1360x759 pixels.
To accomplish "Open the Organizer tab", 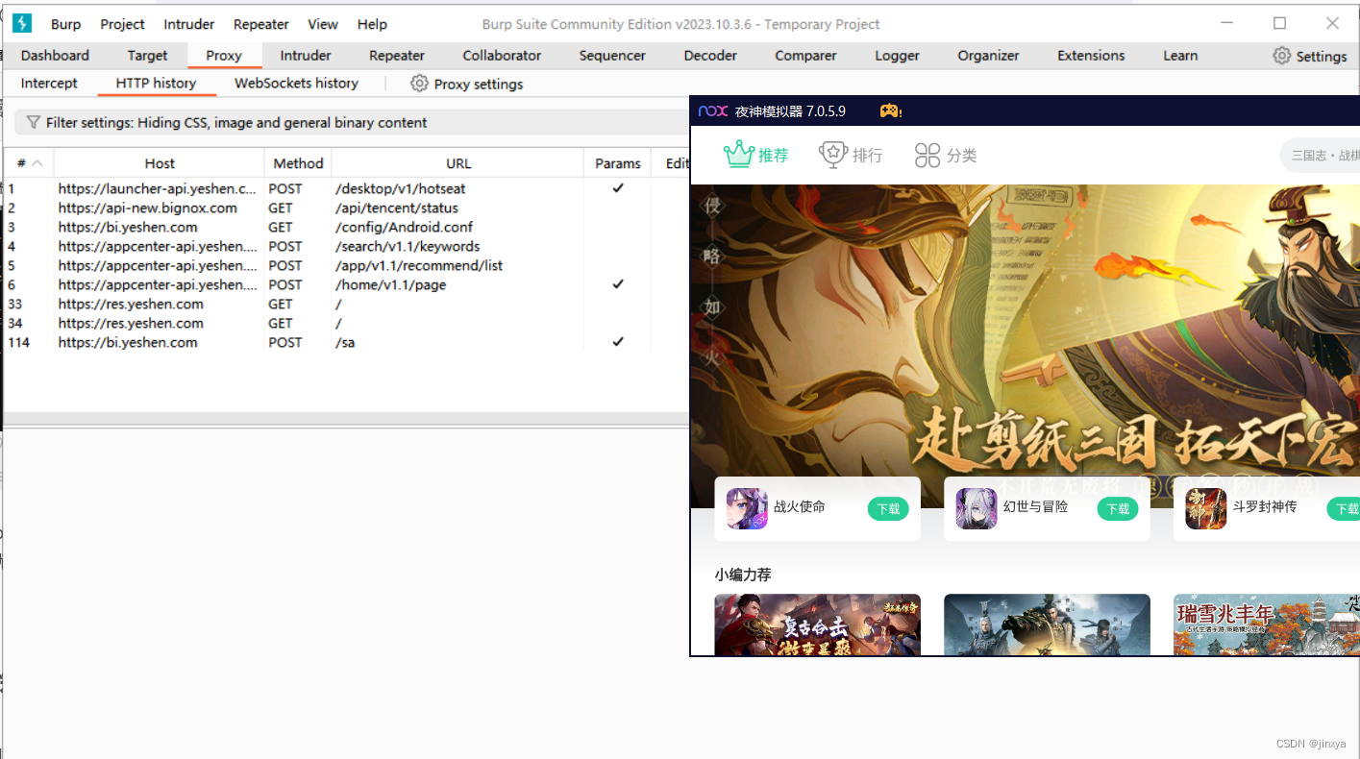I will tap(988, 56).
